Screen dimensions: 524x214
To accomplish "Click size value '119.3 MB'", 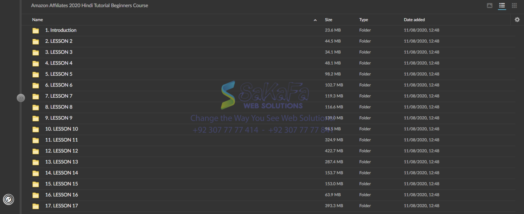I will tap(334, 96).
